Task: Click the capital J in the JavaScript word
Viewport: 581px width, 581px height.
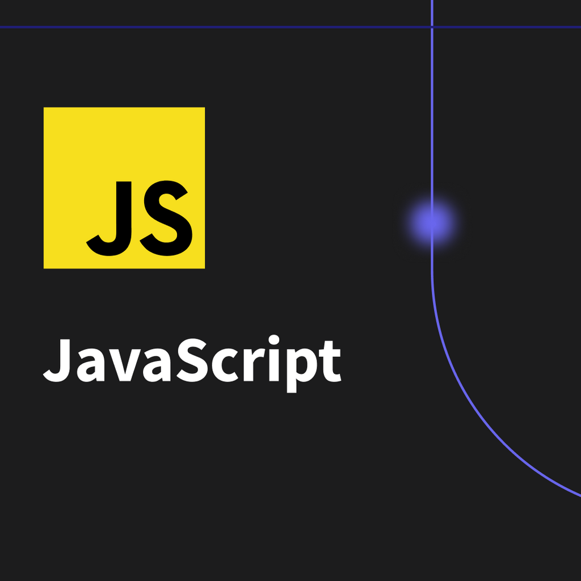Action: point(57,359)
